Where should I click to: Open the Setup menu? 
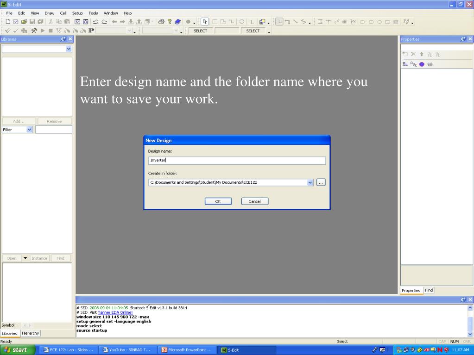pos(77,13)
